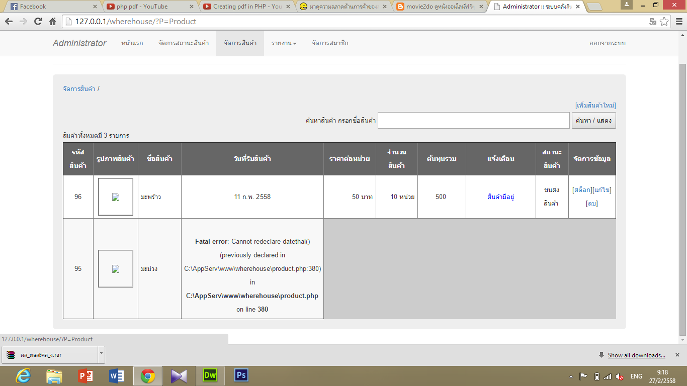Screen dimensions: 687x386
Task: Click ออกจากระบบ to log out
Action: (x=608, y=43)
